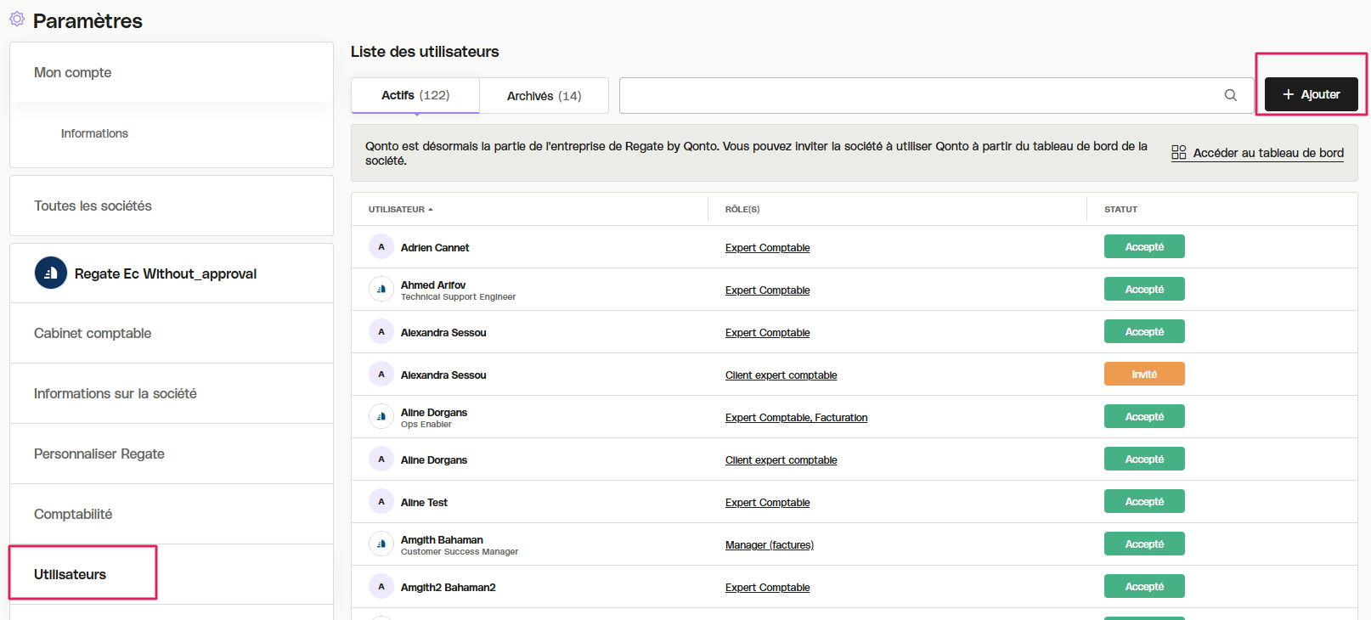Image resolution: width=1371 pixels, height=620 pixels.
Task: Open Client expert comptable link for Invité Alexandra Sessou
Action: 781,375
